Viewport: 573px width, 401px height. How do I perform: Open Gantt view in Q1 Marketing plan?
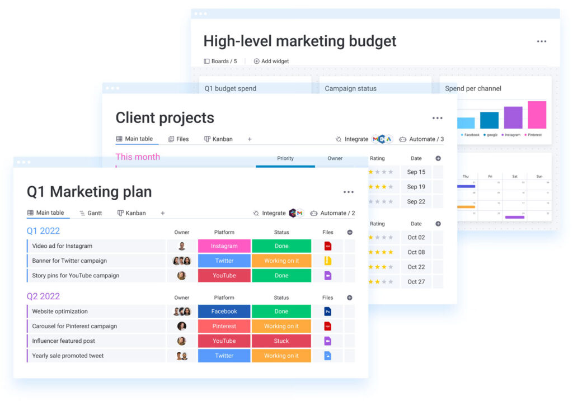(x=91, y=213)
